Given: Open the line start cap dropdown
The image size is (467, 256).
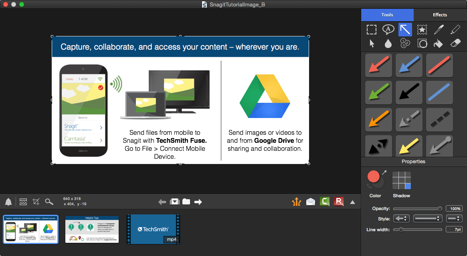Looking at the screenshot, I should click(x=454, y=218).
